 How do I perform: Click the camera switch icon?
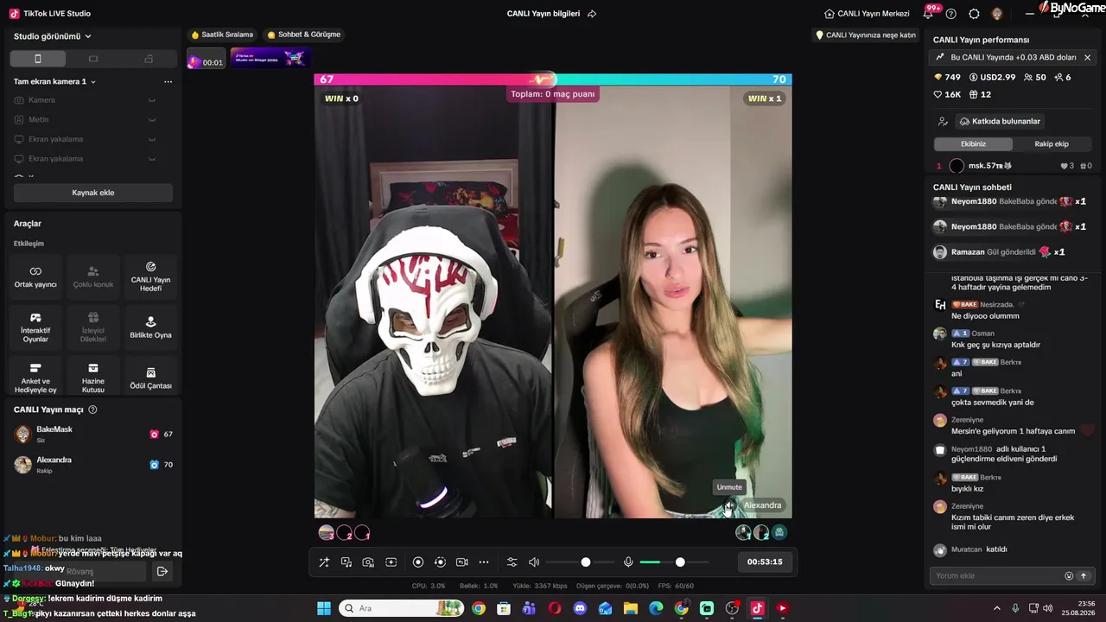coord(461,562)
